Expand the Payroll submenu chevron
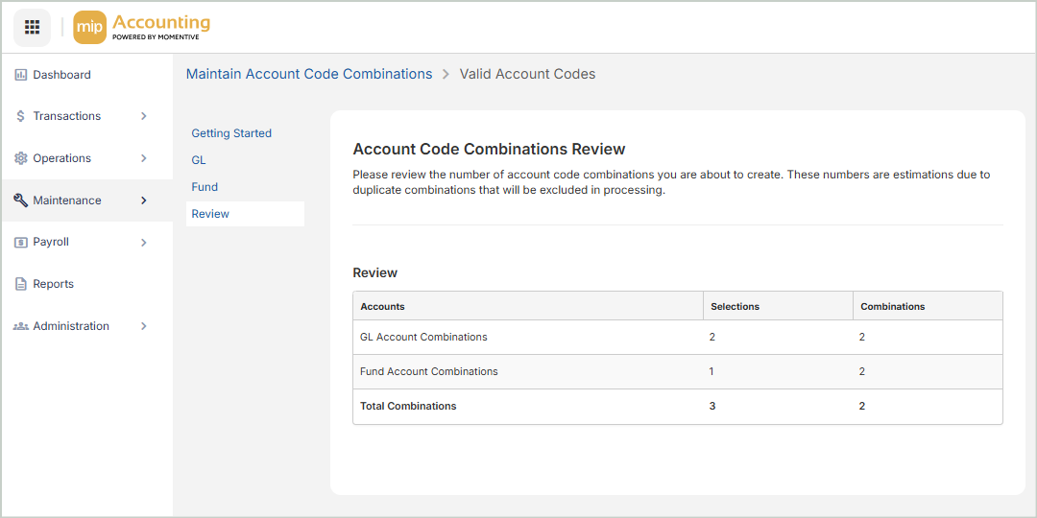This screenshot has height=518, width=1037. coord(144,243)
